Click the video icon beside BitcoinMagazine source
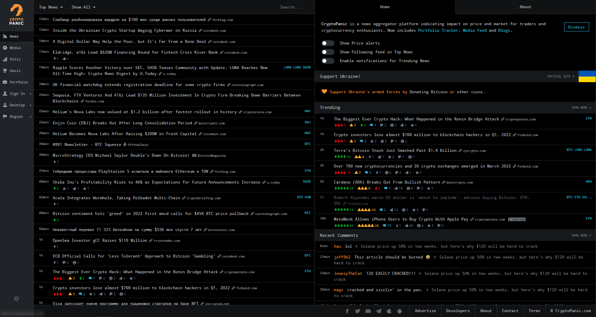596x317 pixels. tap(194, 155)
